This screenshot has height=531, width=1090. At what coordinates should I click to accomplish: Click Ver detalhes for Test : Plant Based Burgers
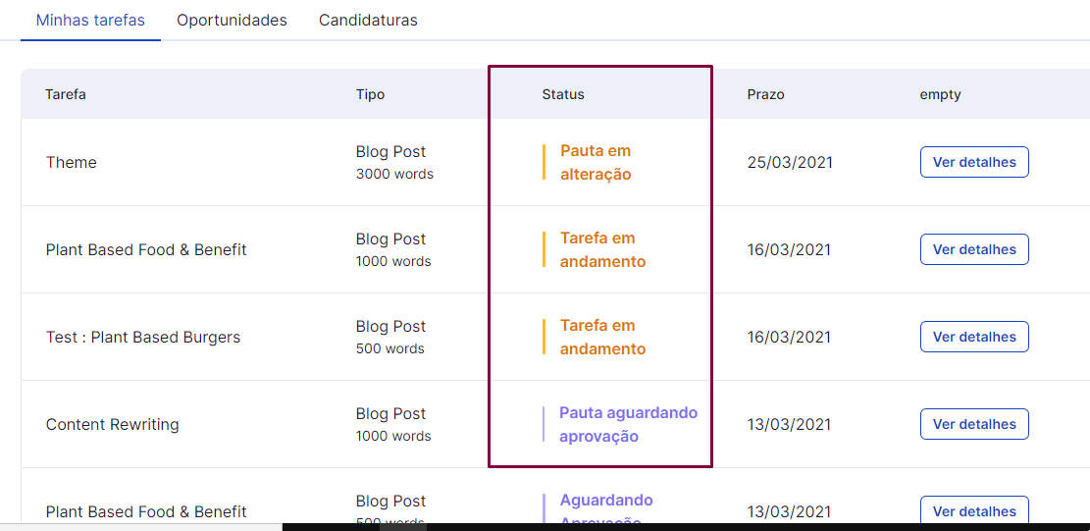[x=974, y=337]
